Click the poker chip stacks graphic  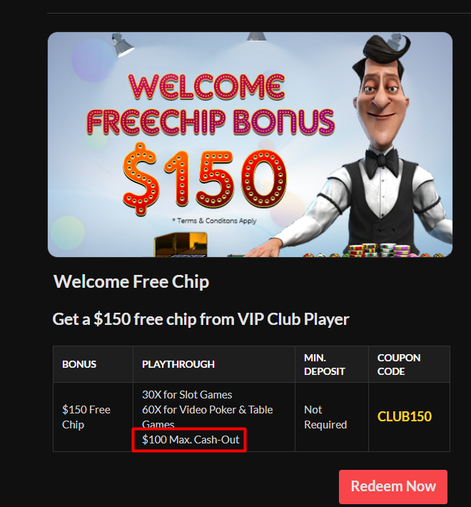click(x=380, y=250)
